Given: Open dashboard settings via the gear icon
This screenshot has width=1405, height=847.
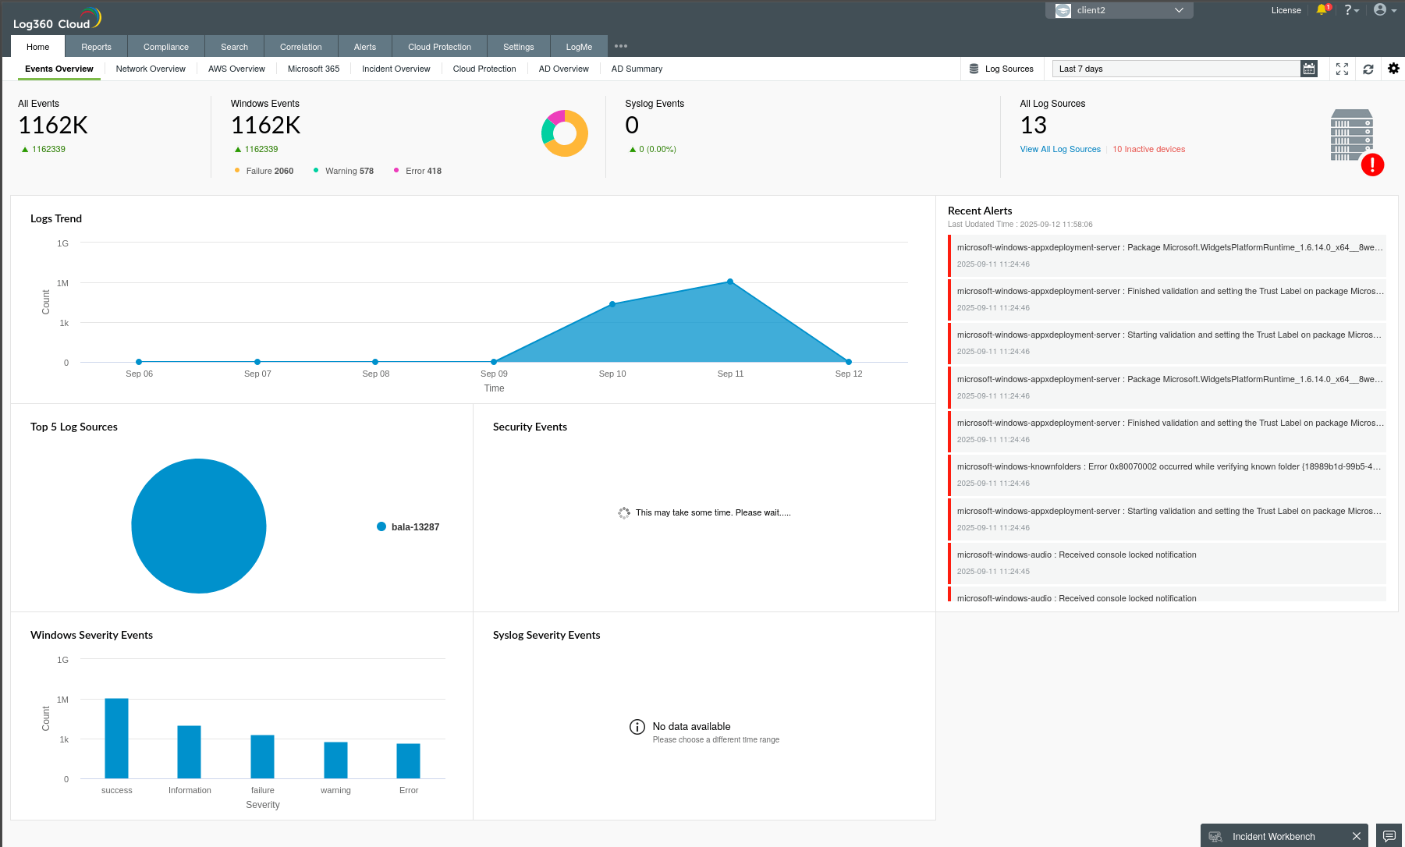Looking at the screenshot, I should coord(1393,69).
